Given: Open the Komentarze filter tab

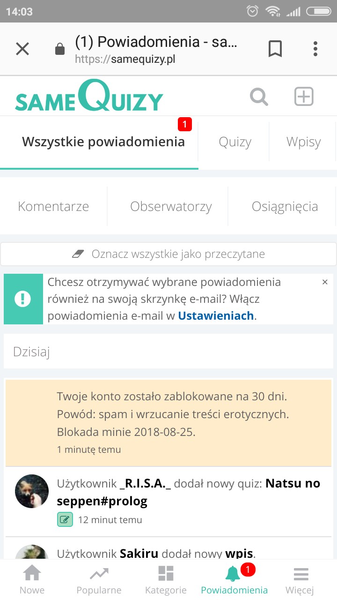Looking at the screenshot, I should pos(53,206).
